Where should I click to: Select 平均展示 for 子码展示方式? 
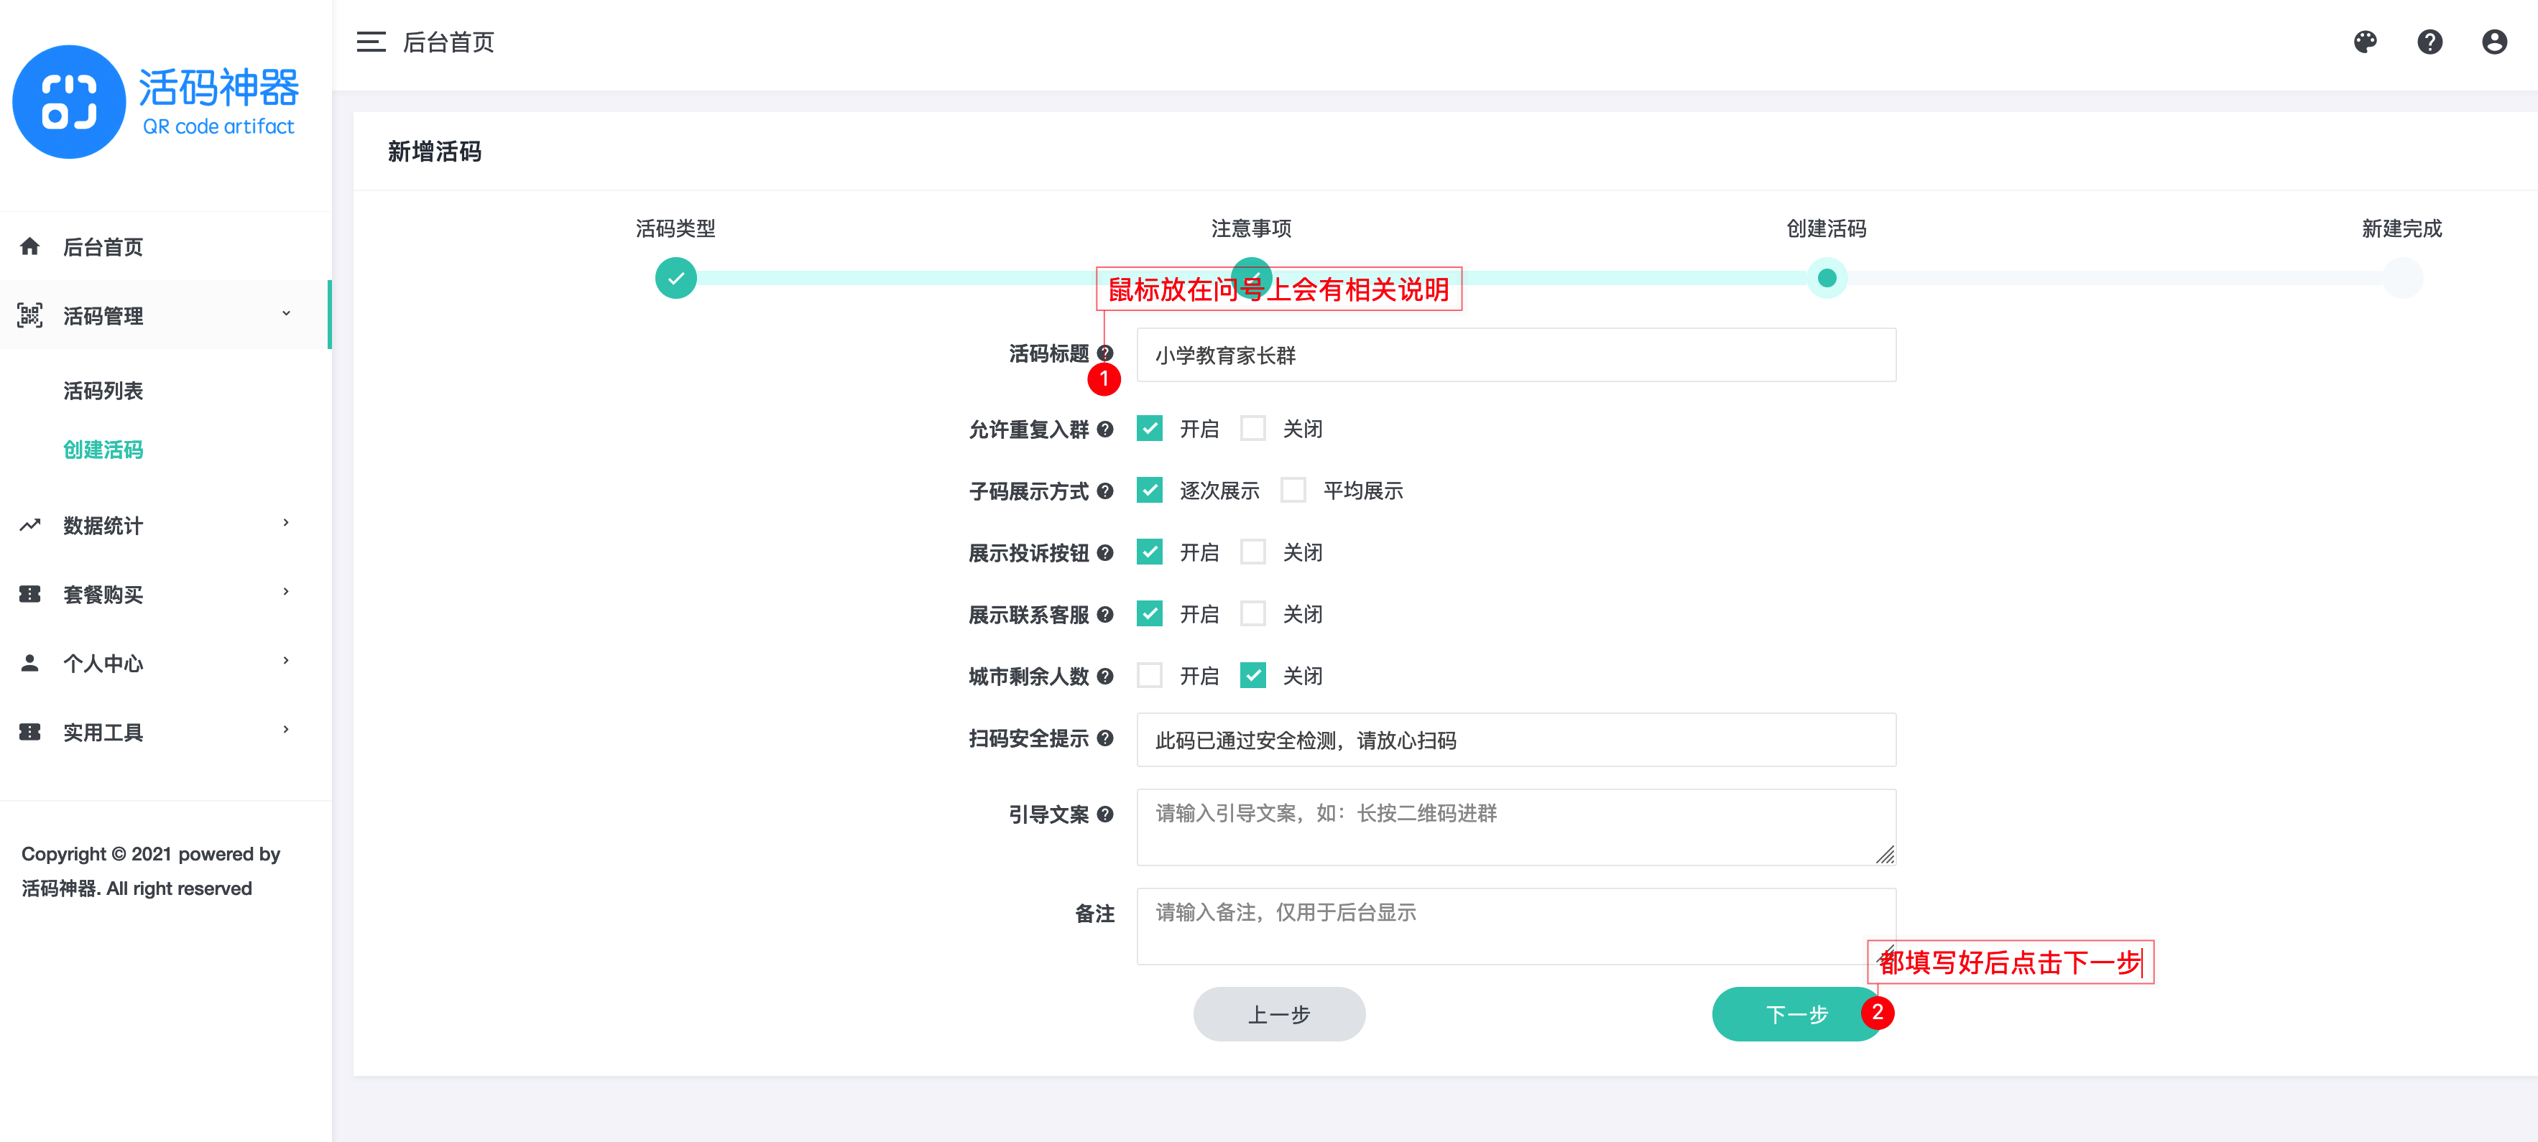[1293, 491]
